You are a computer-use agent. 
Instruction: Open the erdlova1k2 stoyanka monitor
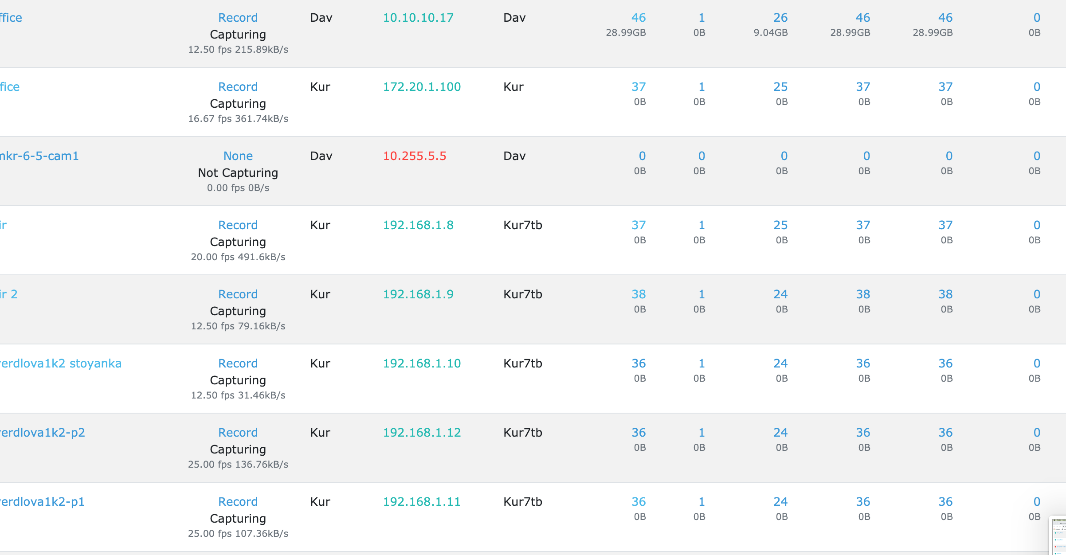pyautogui.click(x=60, y=363)
